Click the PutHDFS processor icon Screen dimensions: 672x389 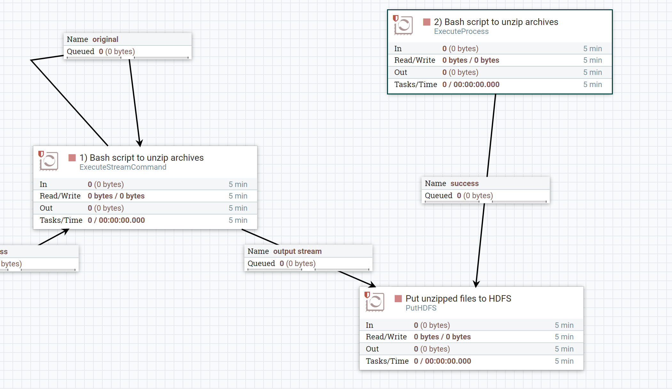pyautogui.click(x=376, y=302)
